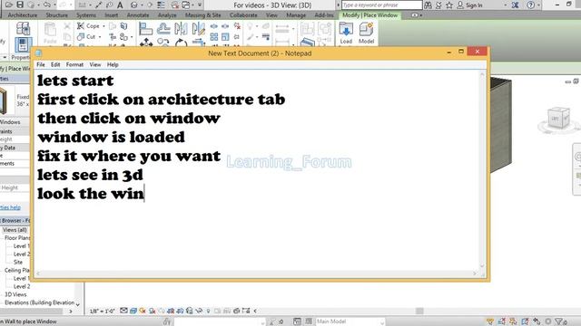Select Level 2 under Ceiling Plans in Project Browser
This screenshot has height=326, width=581.
(22, 286)
